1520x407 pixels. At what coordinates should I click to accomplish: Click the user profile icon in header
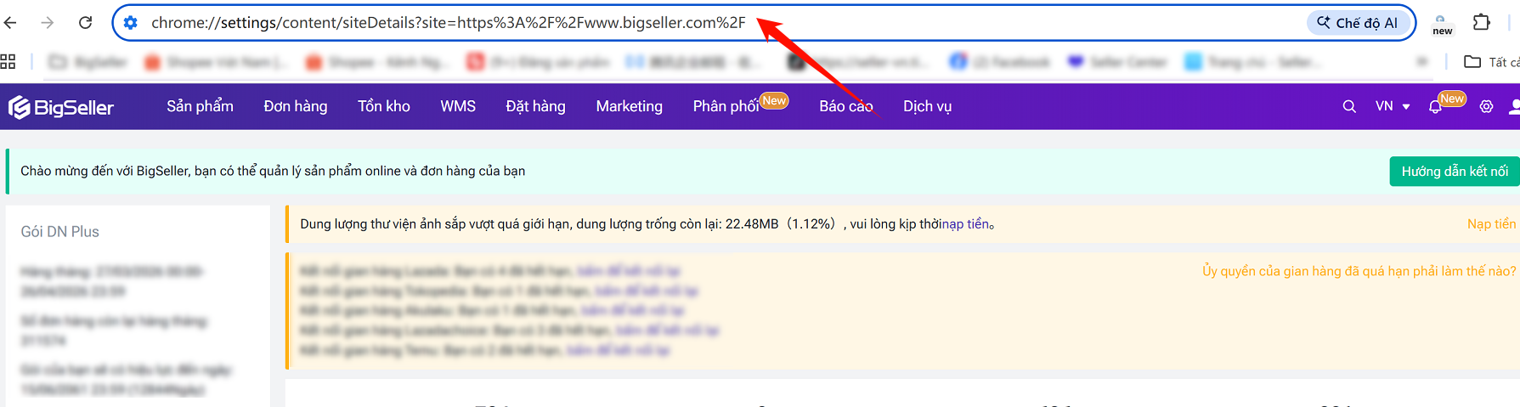(1513, 107)
